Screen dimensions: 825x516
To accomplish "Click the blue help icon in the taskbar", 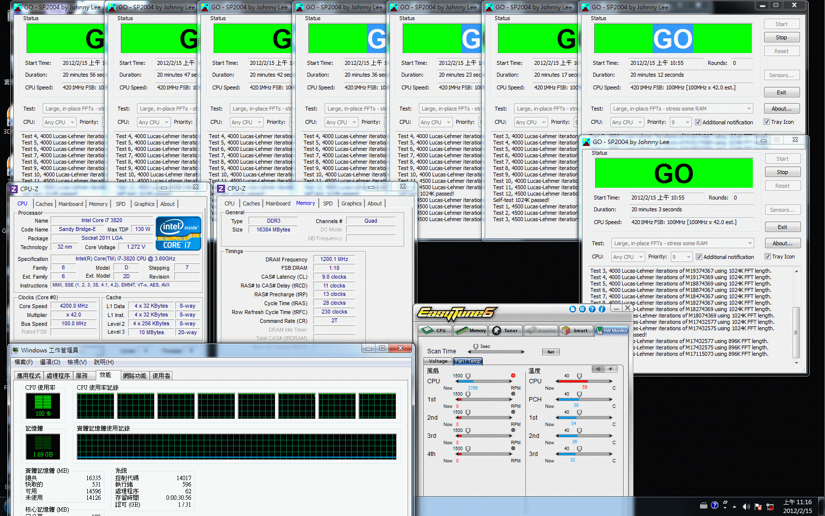I will coord(715,505).
